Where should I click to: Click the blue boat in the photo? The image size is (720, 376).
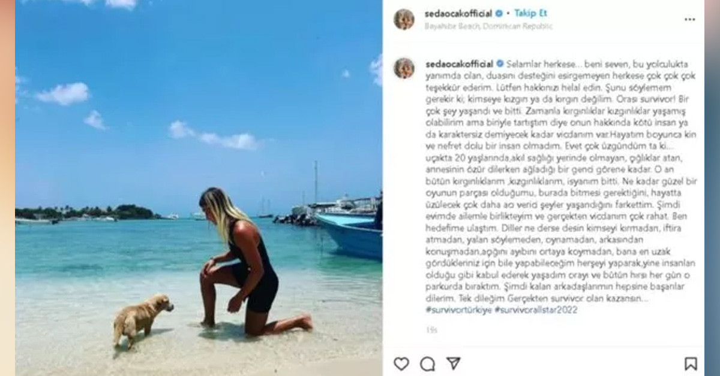[x=350, y=235]
